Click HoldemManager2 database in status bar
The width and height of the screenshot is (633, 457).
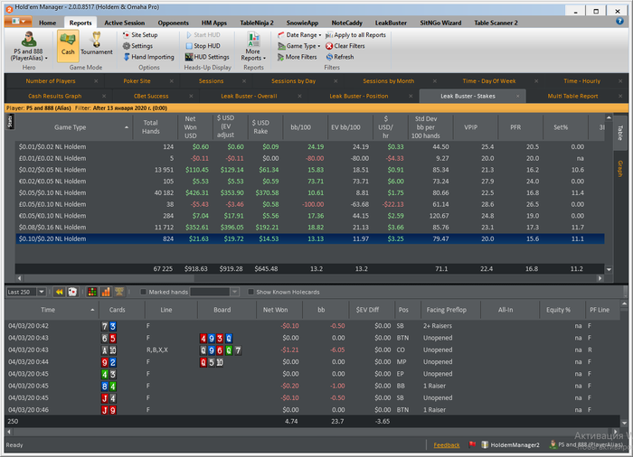(510, 445)
